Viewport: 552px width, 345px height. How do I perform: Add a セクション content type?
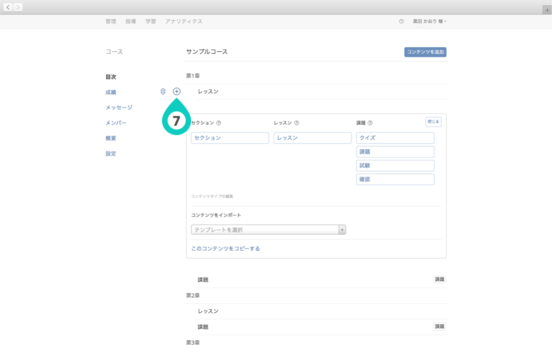230,138
